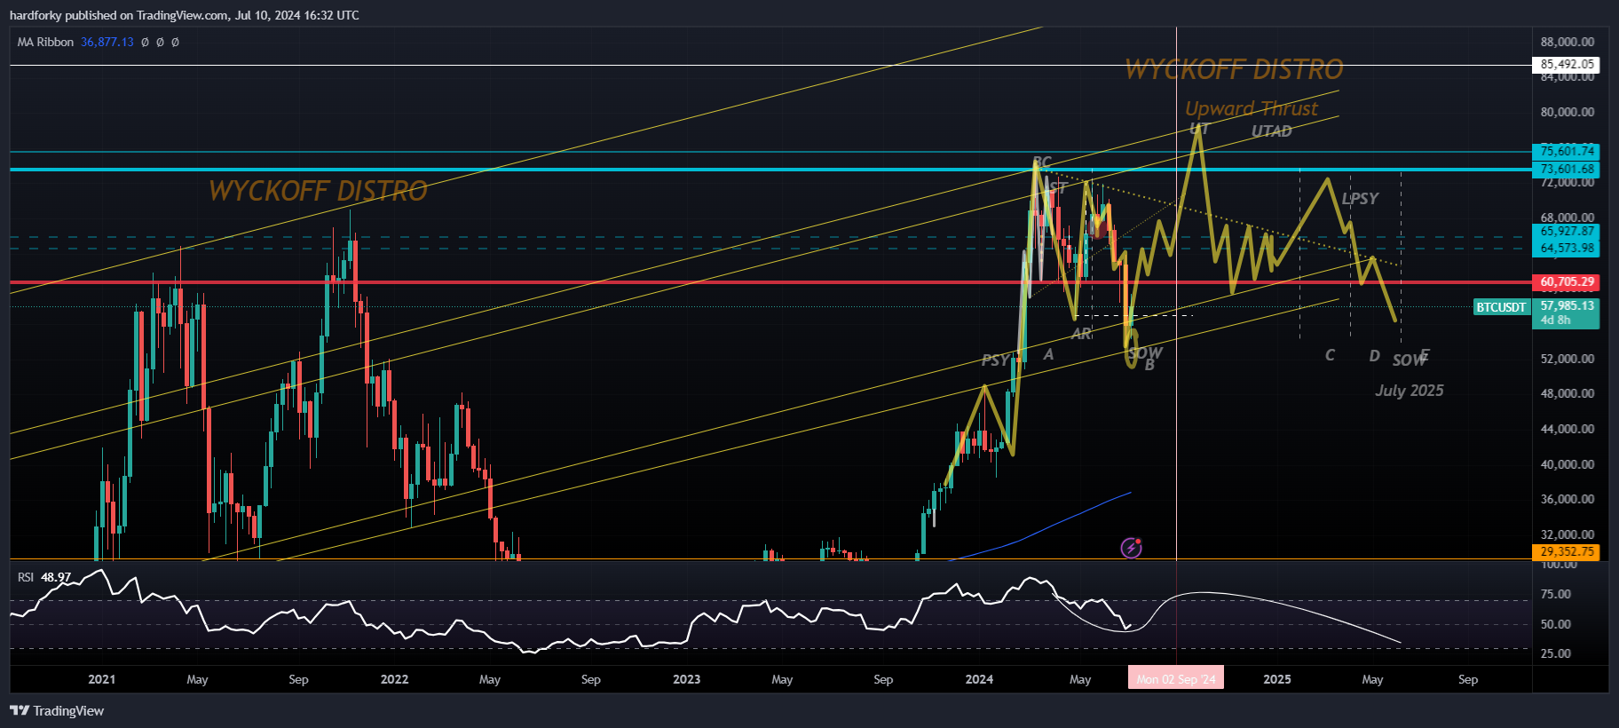Click the upper right WYCKOFF DISTRO annotation

coord(1234,69)
